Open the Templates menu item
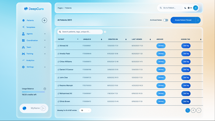Screen dimensions: 215x121 click(31, 27)
